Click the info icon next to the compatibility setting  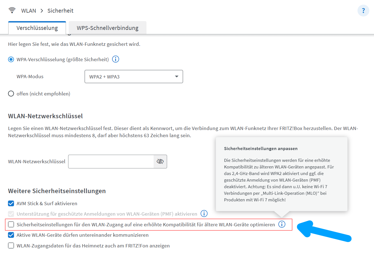point(282,224)
